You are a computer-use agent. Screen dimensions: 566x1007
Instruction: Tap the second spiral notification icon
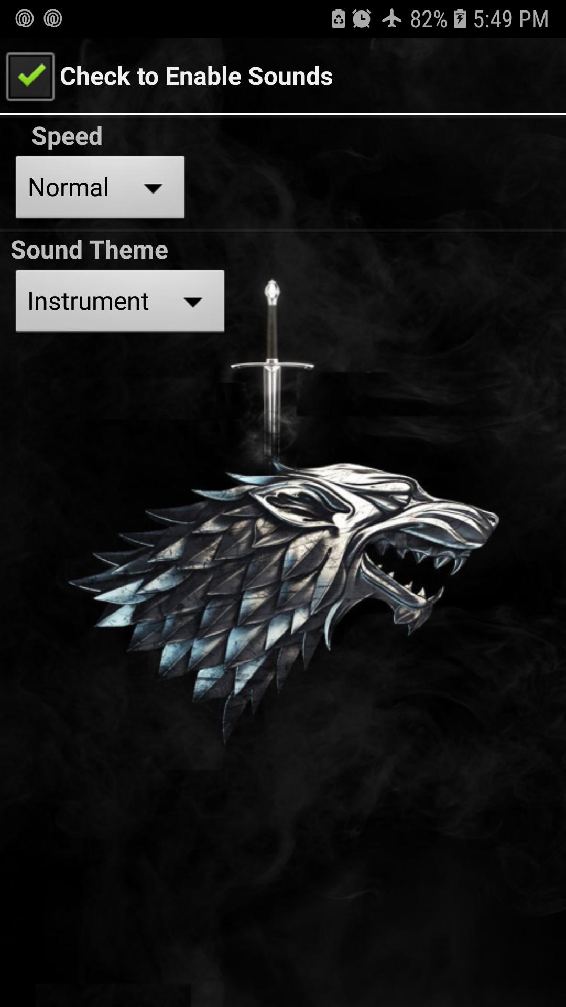point(53,18)
